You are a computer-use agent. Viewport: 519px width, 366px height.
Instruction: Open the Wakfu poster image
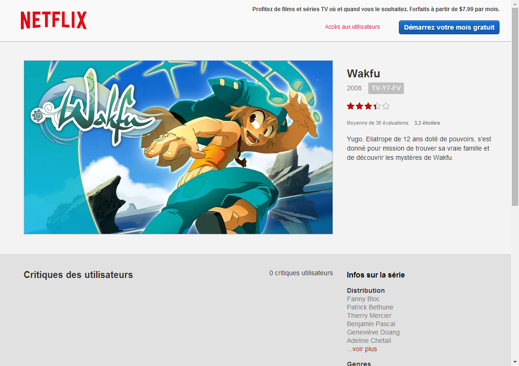[178, 147]
